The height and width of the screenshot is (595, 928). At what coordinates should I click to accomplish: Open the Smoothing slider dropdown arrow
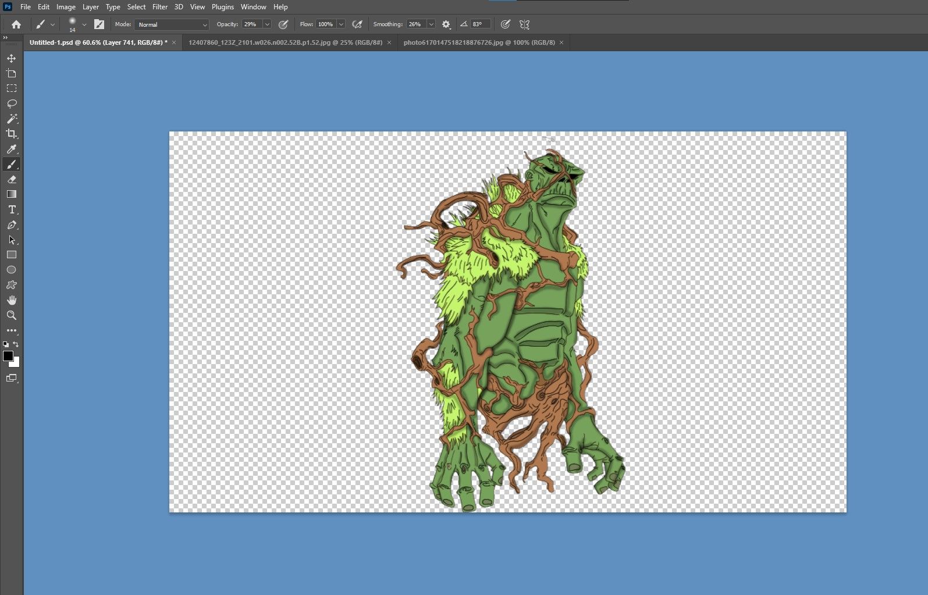431,24
